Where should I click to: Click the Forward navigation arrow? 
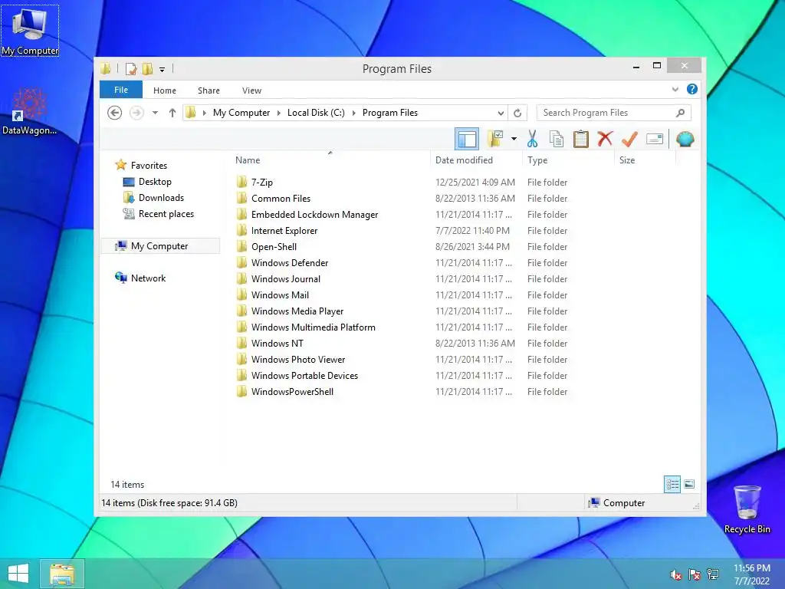coord(136,113)
